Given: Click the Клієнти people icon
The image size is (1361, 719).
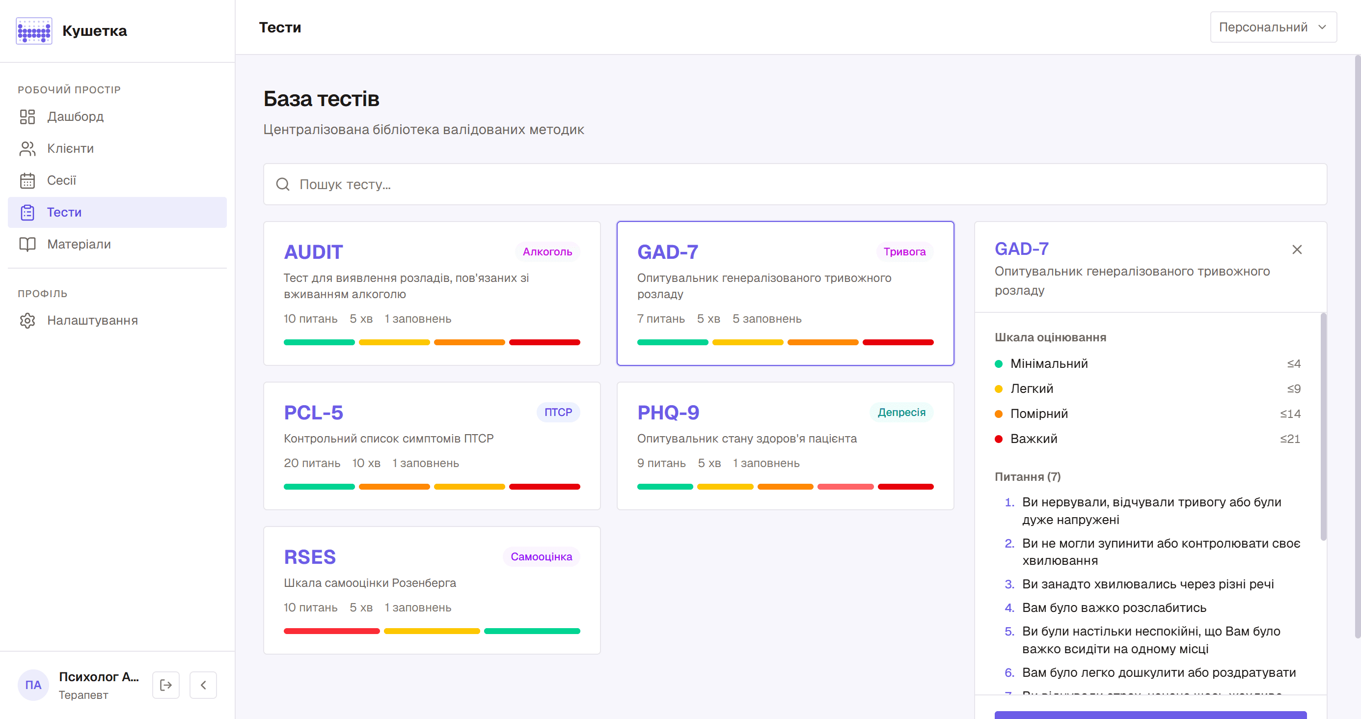Looking at the screenshot, I should click(x=27, y=148).
